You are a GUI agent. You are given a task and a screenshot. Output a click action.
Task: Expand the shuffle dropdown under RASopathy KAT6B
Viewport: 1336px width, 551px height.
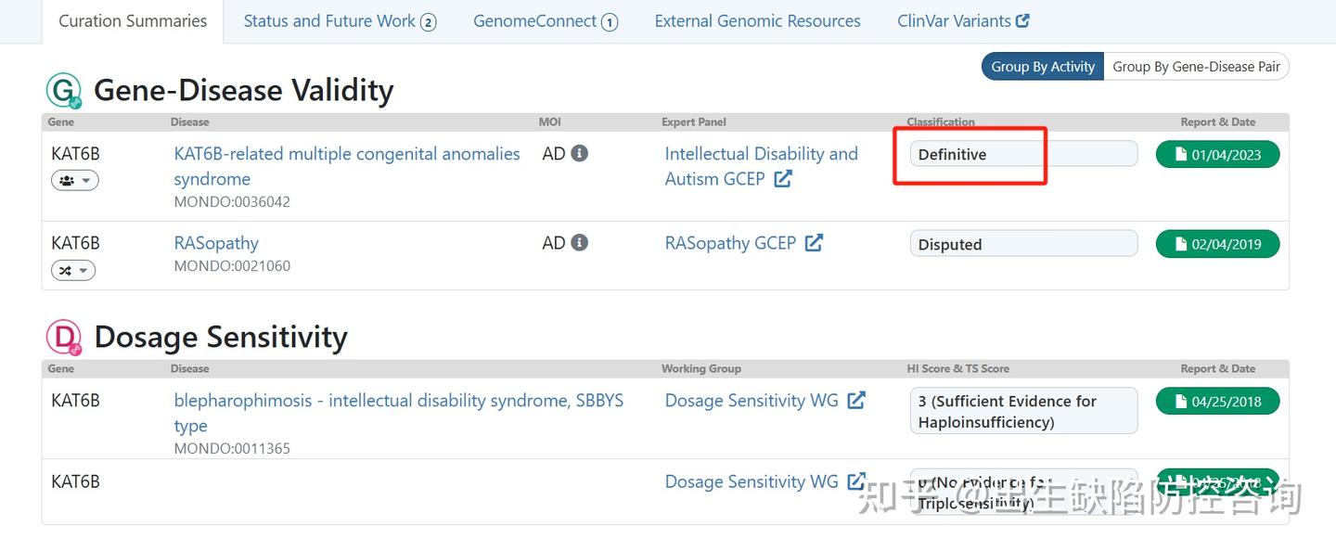tap(73, 270)
